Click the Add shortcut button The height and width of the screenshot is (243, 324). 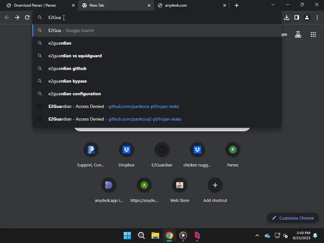pos(215,190)
